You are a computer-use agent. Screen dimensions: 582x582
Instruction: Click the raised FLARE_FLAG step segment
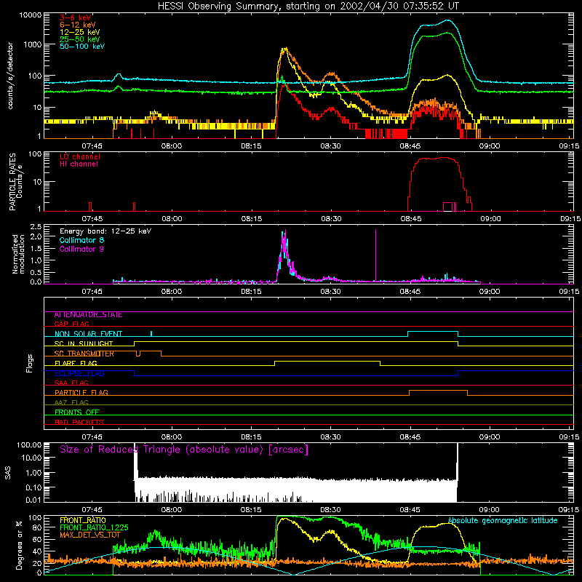(327, 361)
